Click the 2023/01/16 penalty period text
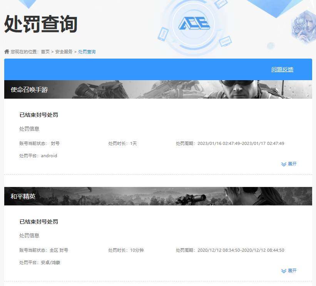The width and height of the screenshot is (316, 286). (230, 143)
